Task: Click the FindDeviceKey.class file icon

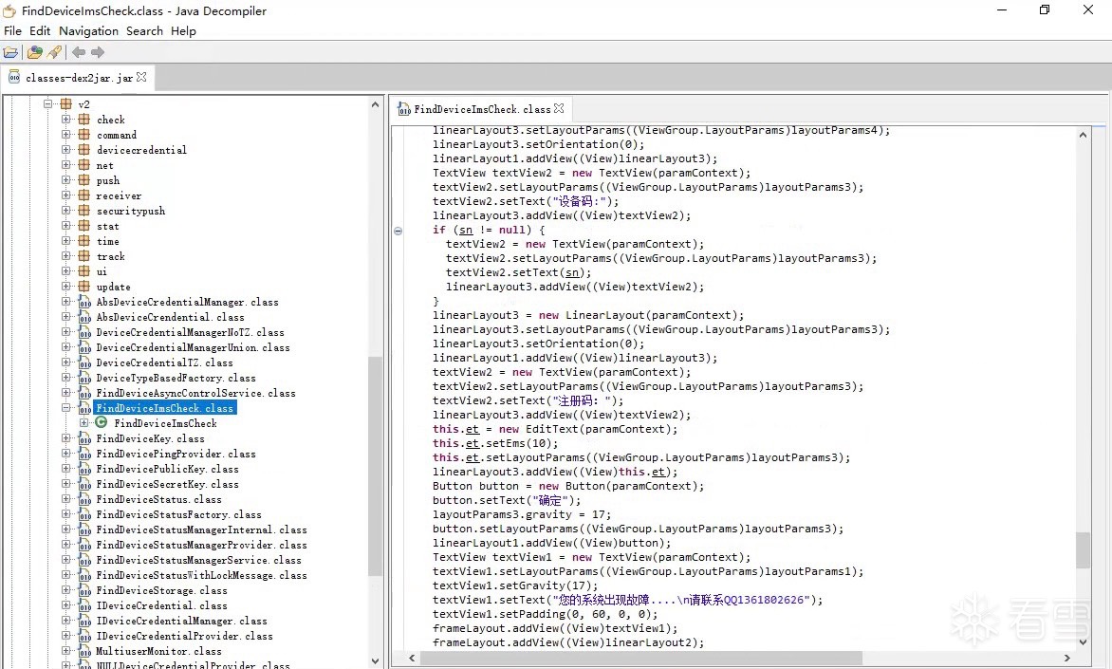Action: [84, 438]
